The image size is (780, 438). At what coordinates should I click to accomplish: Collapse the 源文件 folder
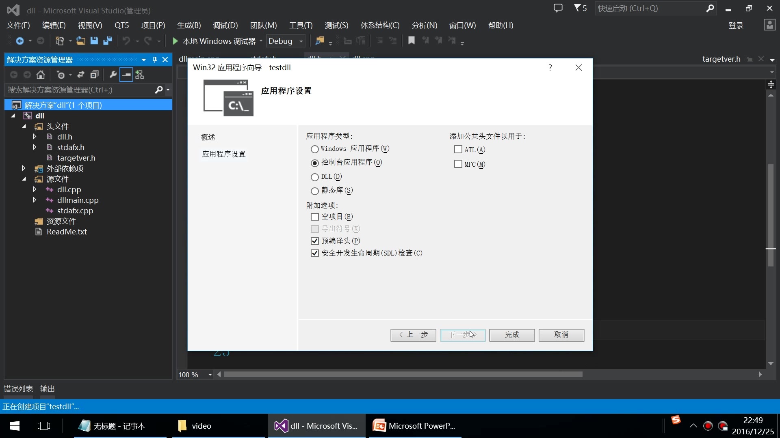(x=24, y=179)
